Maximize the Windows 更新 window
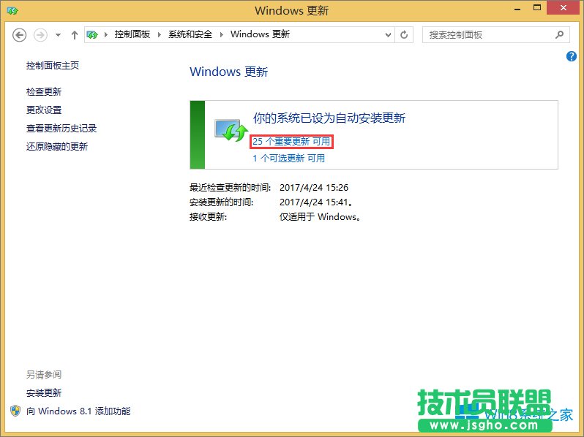This screenshot has height=437, width=584. pos(537,7)
